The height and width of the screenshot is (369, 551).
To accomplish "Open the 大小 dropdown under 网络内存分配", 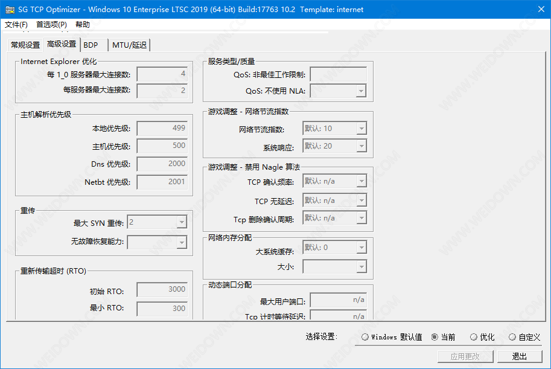I will (x=361, y=267).
